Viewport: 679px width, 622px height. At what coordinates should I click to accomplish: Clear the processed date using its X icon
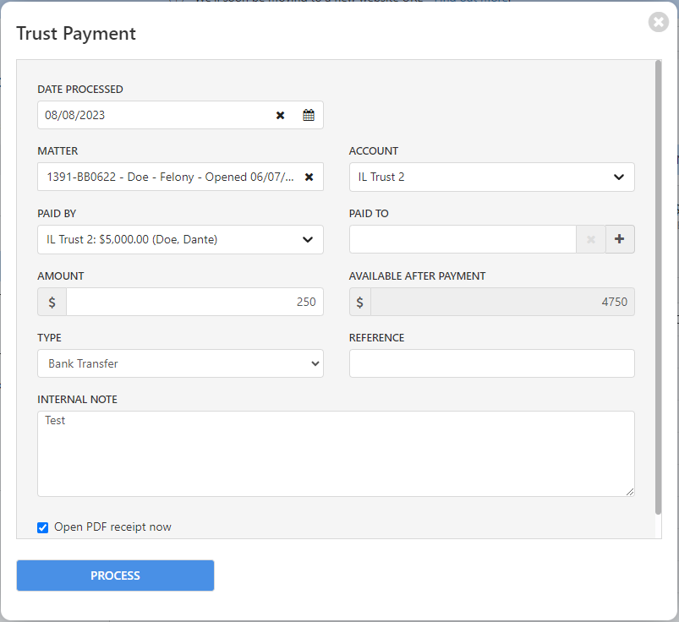pos(280,115)
